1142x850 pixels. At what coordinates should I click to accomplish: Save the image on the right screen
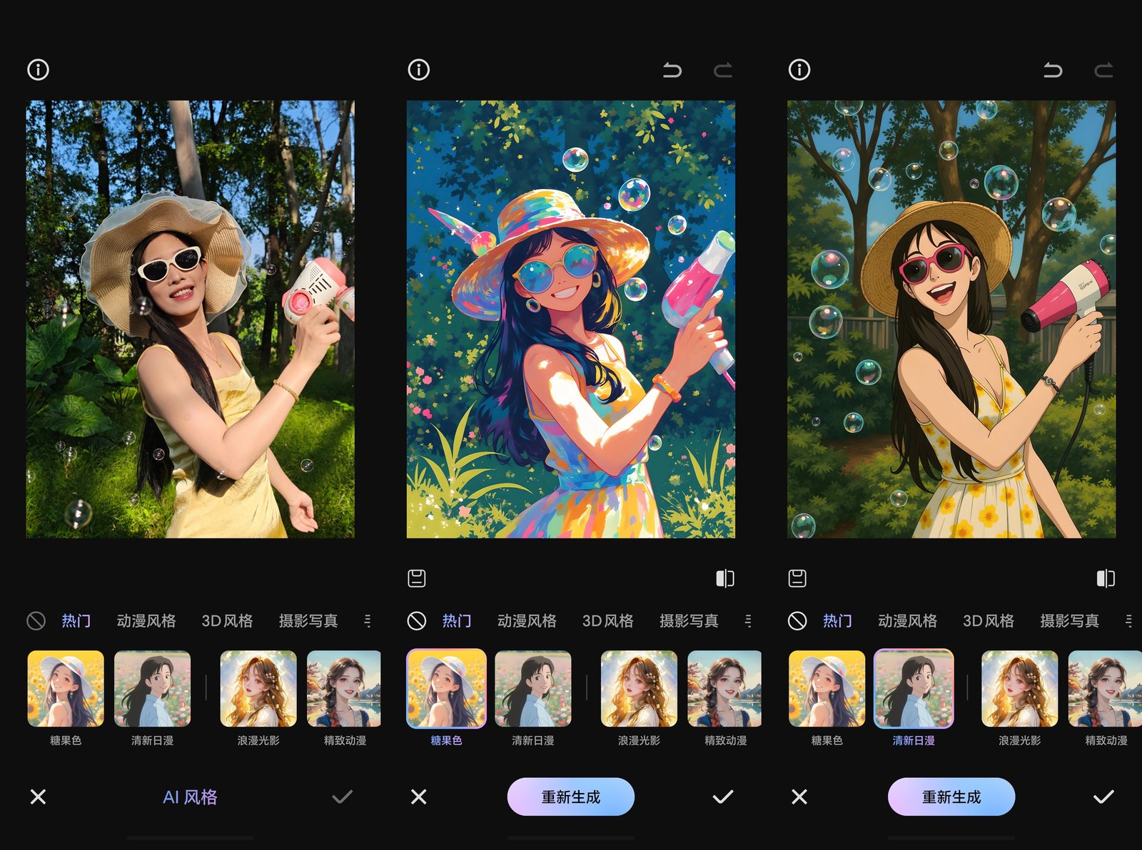click(797, 578)
